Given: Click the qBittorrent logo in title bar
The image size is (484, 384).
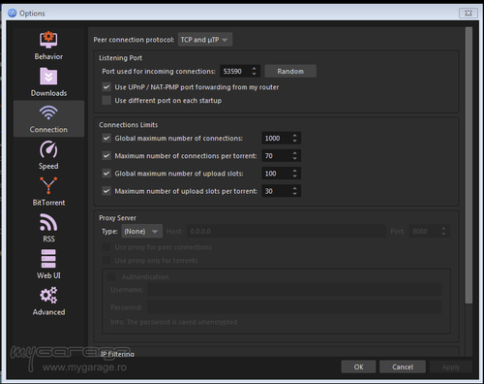Looking at the screenshot, I should coord(12,13).
